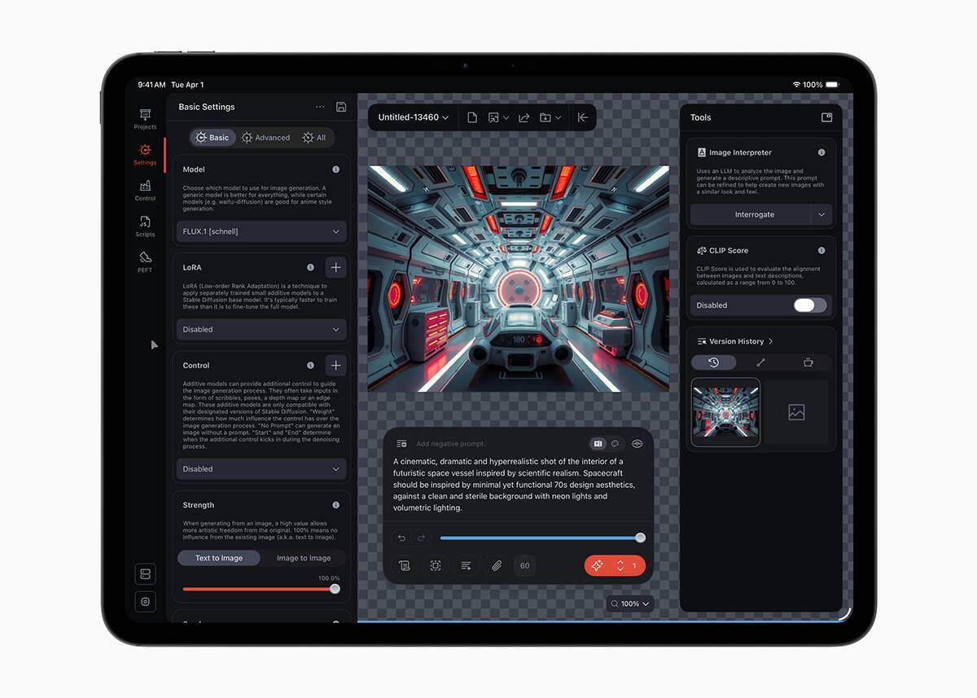
Task: Create a new blank canvas document
Action: [472, 117]
